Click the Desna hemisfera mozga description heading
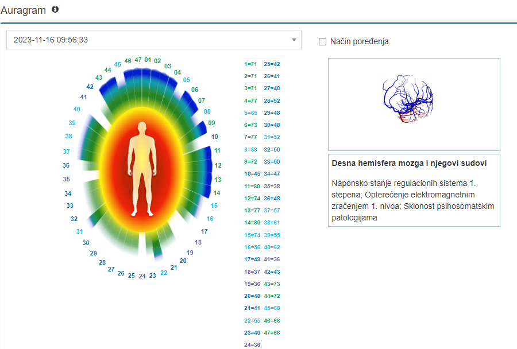The width and height of the screenshot is (517, 349). [409, 164]
